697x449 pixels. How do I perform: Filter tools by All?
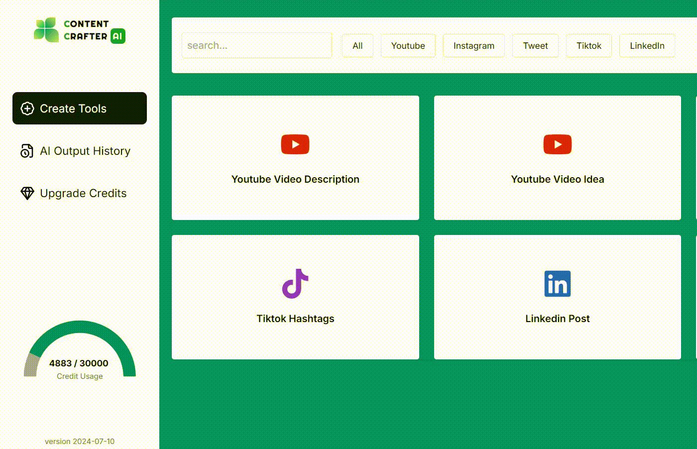coord(357,46)
